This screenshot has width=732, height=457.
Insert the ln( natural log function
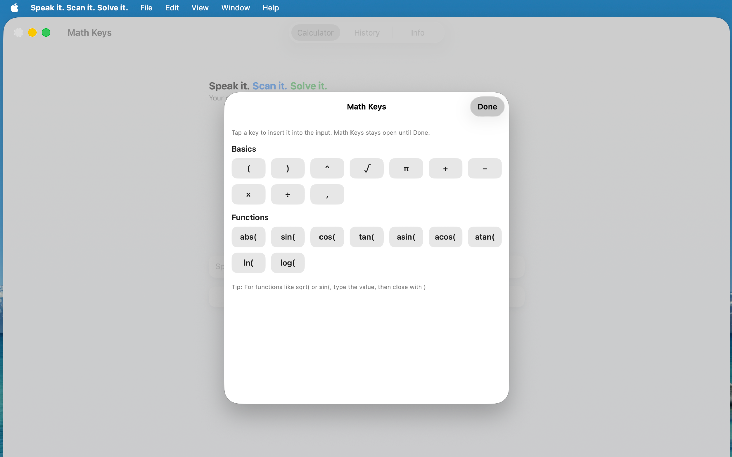[x=248, y=263]
